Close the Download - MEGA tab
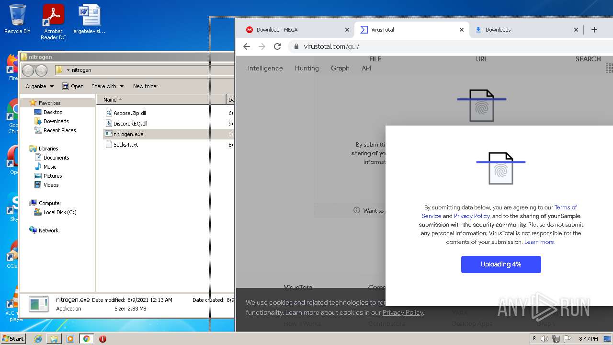Screen dimensions: 613x345 pos(347,30)
